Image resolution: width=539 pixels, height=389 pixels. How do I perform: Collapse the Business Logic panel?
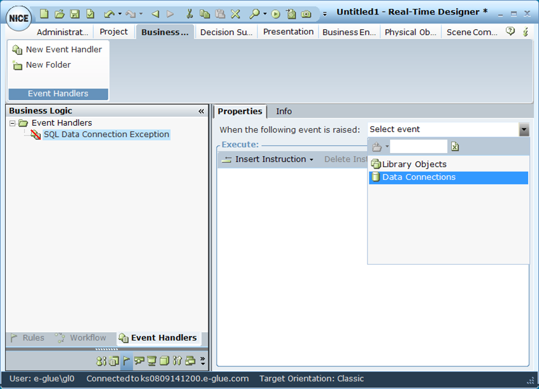tap(201, 111)
